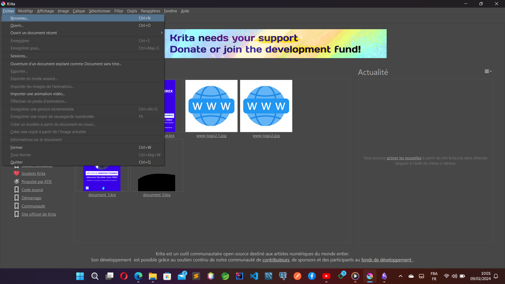Click the bookmark icon next to Communauté
Screen dimensions: 505x284
(x=17, y=206)
